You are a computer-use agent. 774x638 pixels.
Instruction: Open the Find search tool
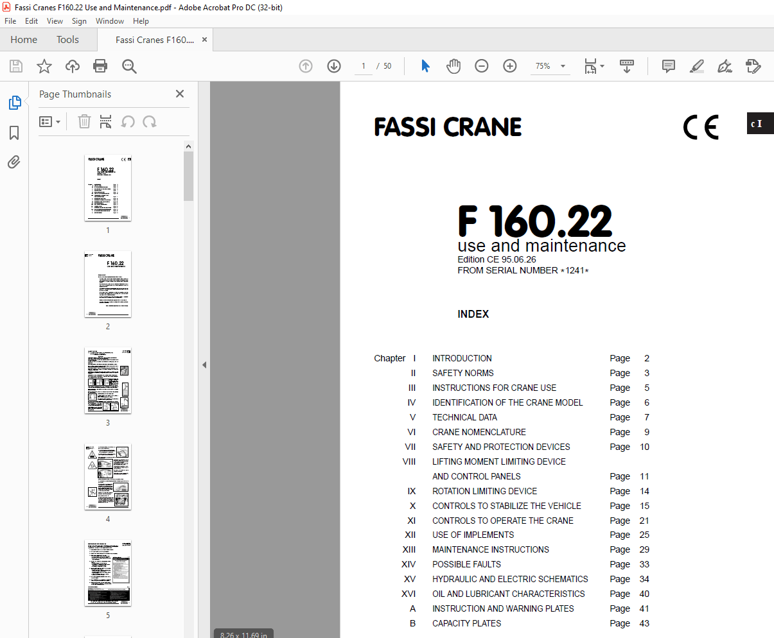coord(129,66)
